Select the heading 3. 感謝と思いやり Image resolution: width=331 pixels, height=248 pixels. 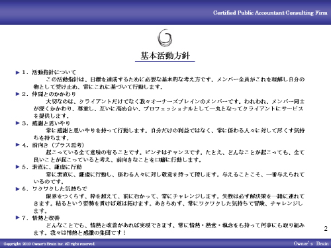pos(46,123)
